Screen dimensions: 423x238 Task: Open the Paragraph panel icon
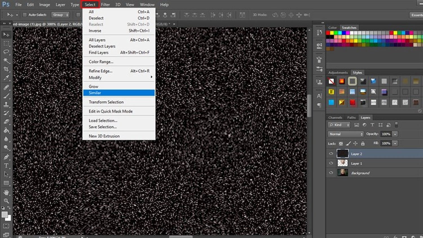pos(319,105)
